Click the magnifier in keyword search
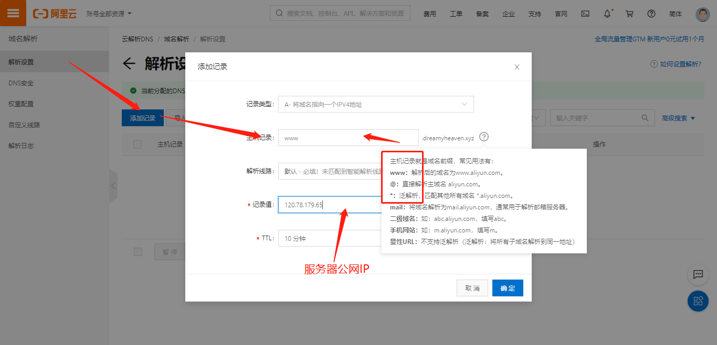 [x=645, y=118]
